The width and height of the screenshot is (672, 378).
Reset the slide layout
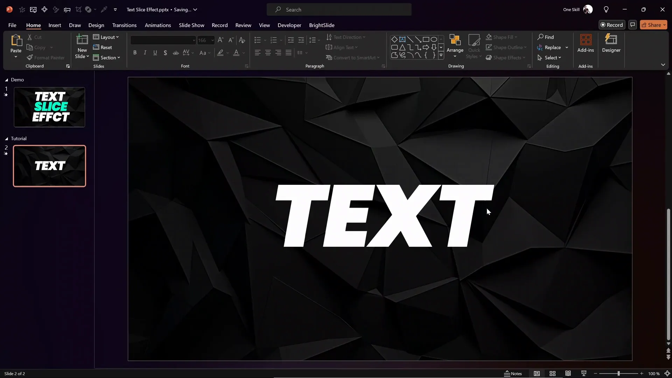103,47
